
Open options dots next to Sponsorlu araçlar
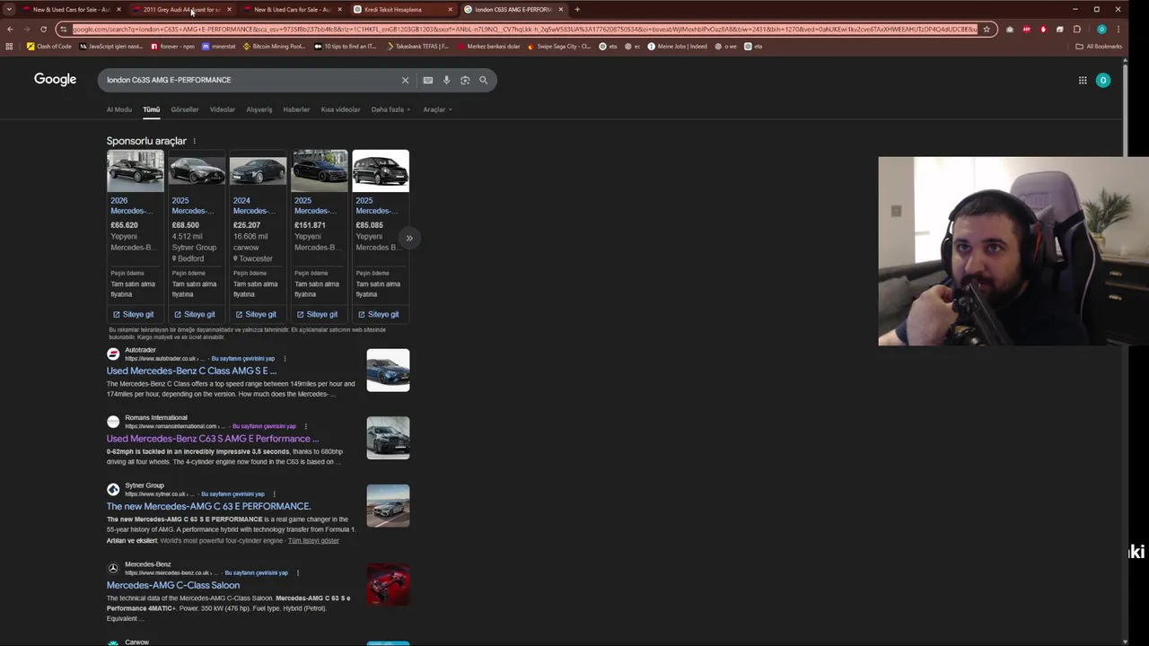click(x=194, y=141)
